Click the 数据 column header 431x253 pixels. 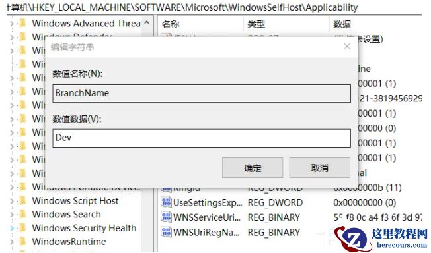[x=342, y=24]
